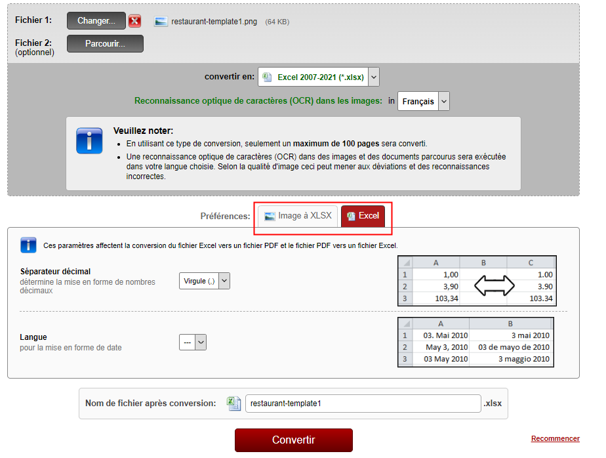Click the output file name input field
Viewport: 606px width, 458px height.
pyautogui.click(x=363, y=404)
